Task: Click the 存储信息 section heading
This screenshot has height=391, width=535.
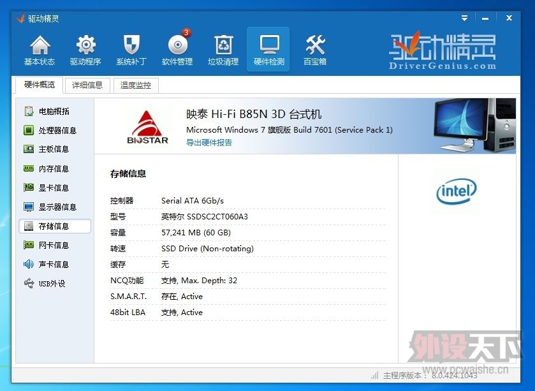Action: point(128,173)
